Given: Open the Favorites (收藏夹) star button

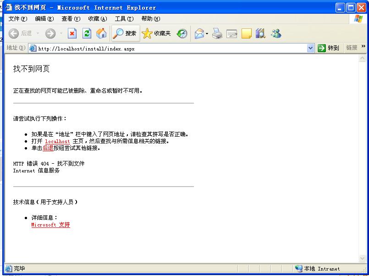Looking at the screenshot, I should (156, 33).
